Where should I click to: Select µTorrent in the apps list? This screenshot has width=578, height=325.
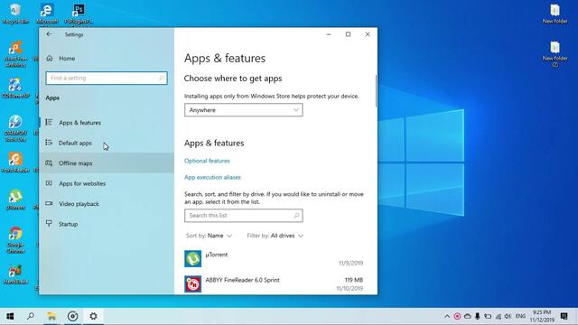coord(274,259)
